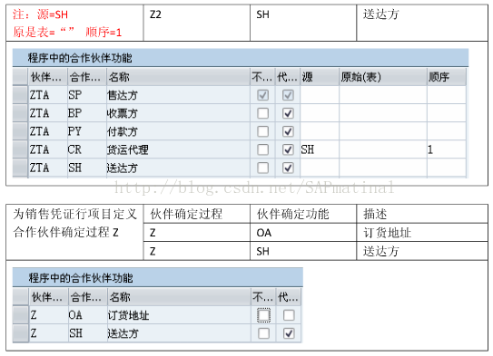Click the 源 column header
The height and width of the screenshot is (356, 493).
pyautogui.click(x=320, y=77)
